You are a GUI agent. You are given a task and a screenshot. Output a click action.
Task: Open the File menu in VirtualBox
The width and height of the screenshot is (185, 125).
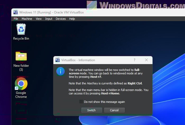(16, 19)
